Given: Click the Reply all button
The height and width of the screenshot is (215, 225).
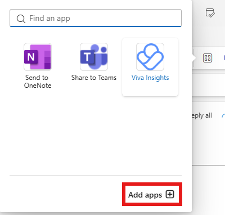Looking at the screenshot, I should [202, 115].
